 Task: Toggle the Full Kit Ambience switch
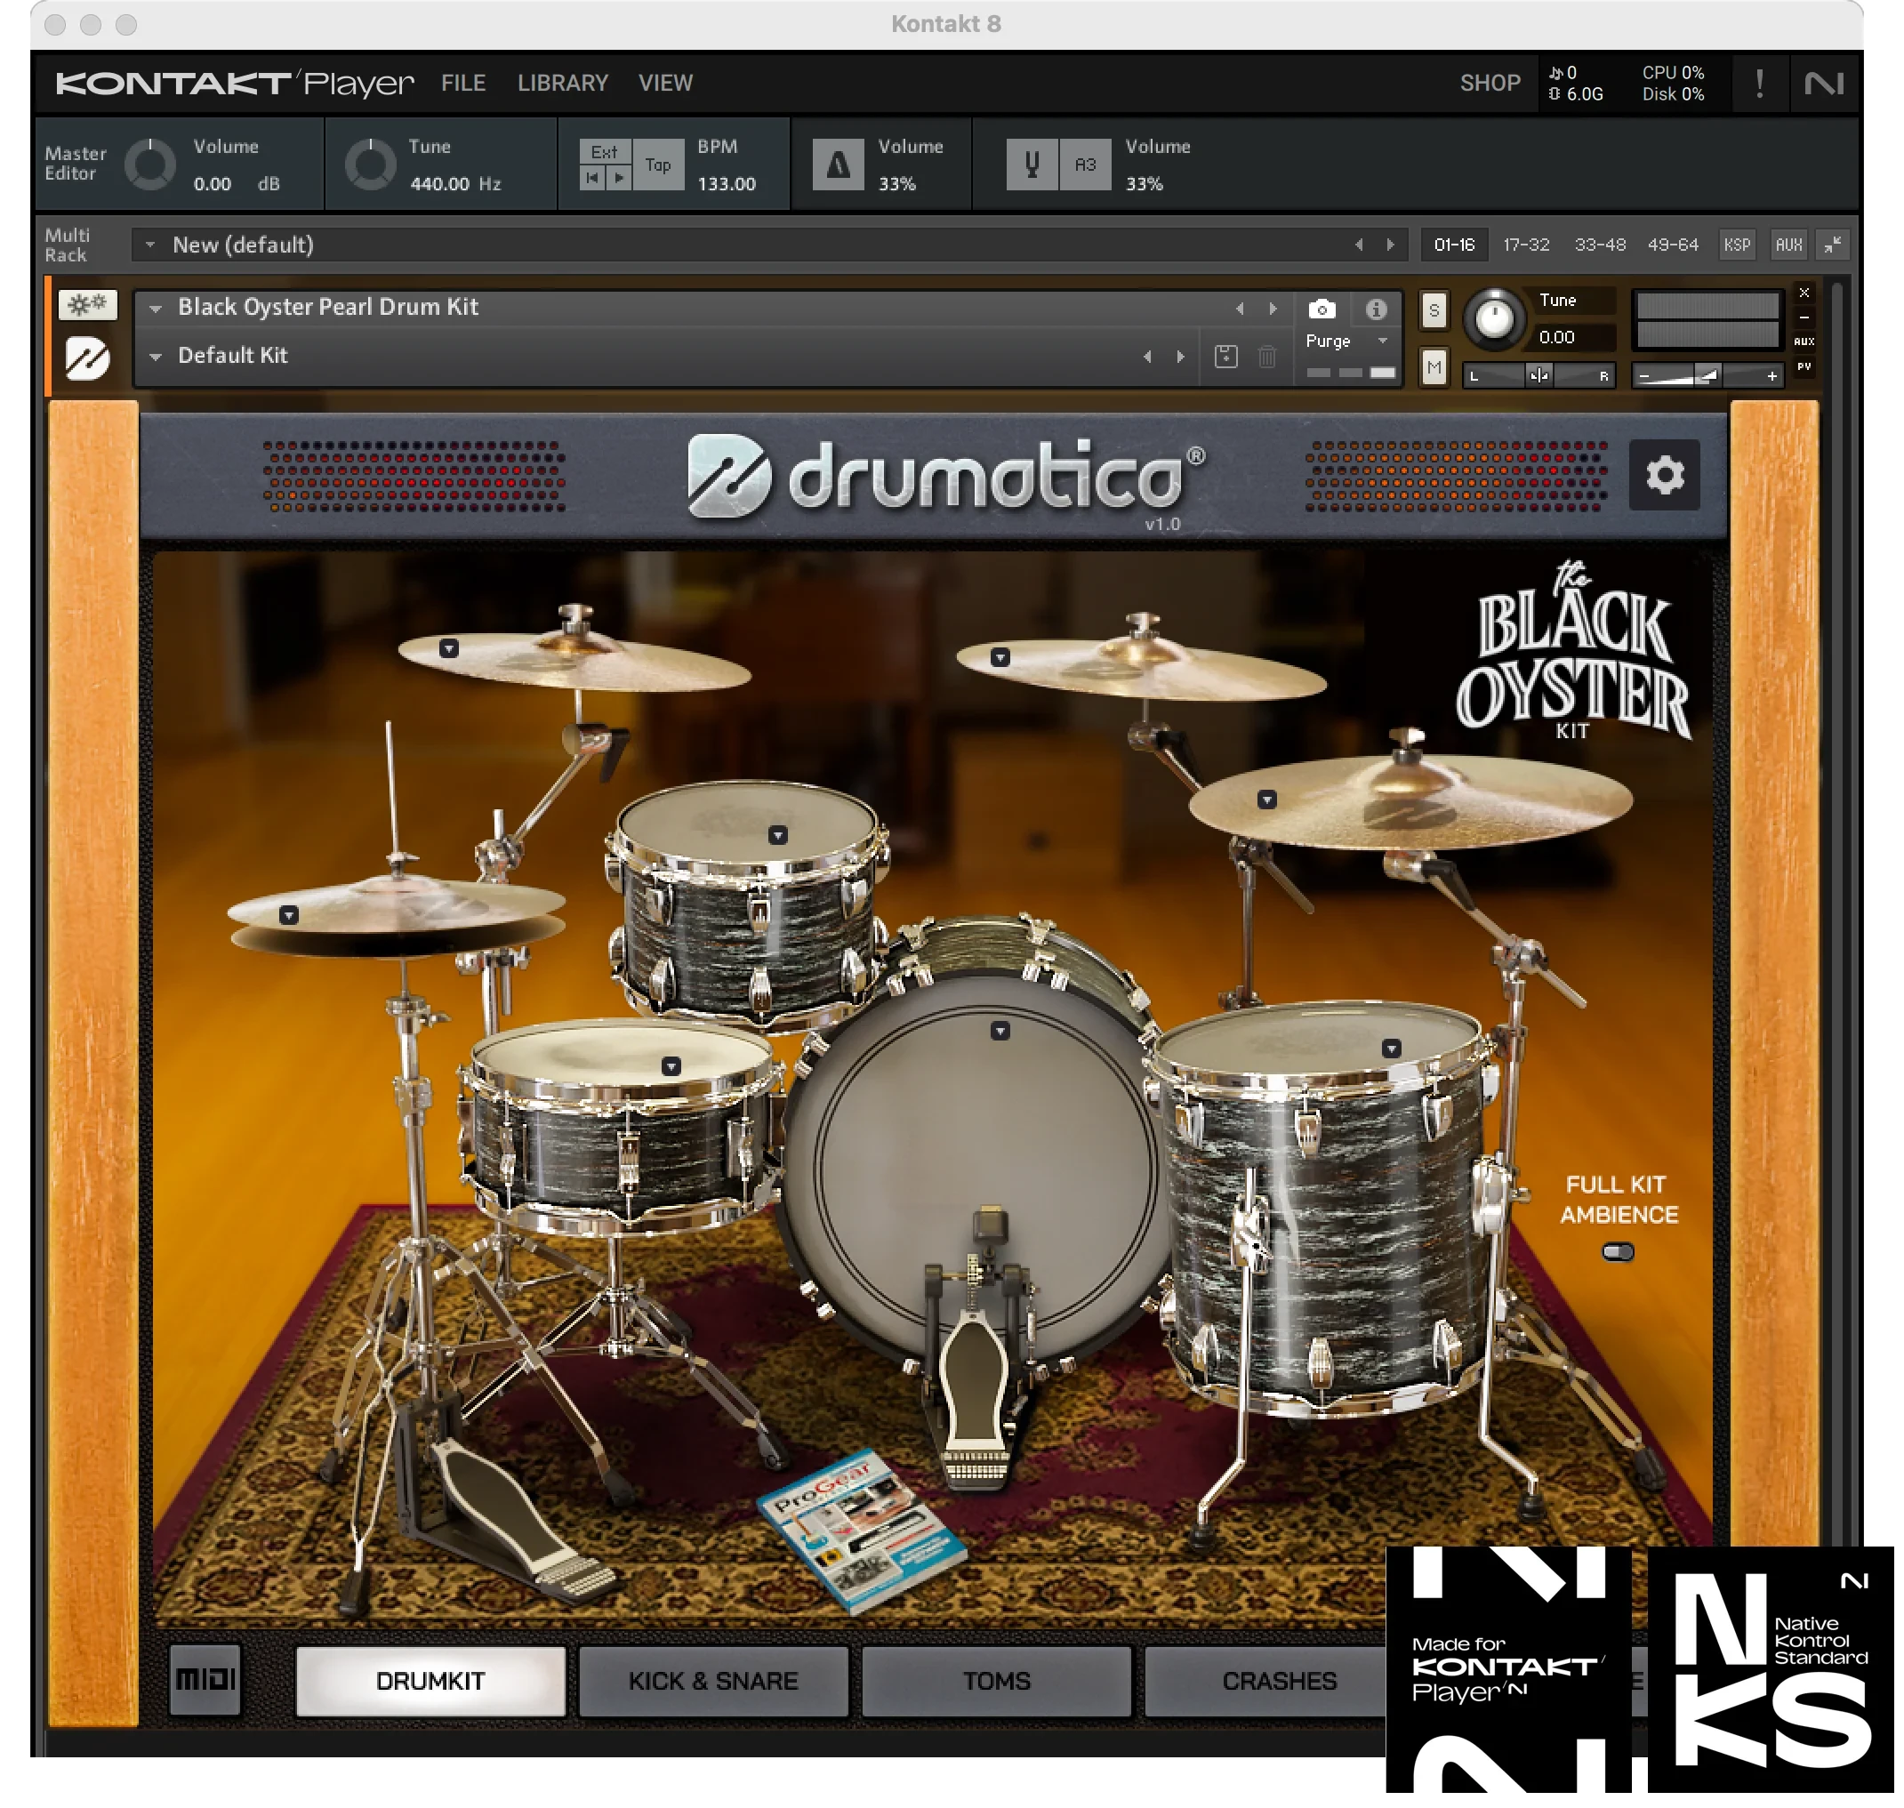[x=1618, y=1252]
